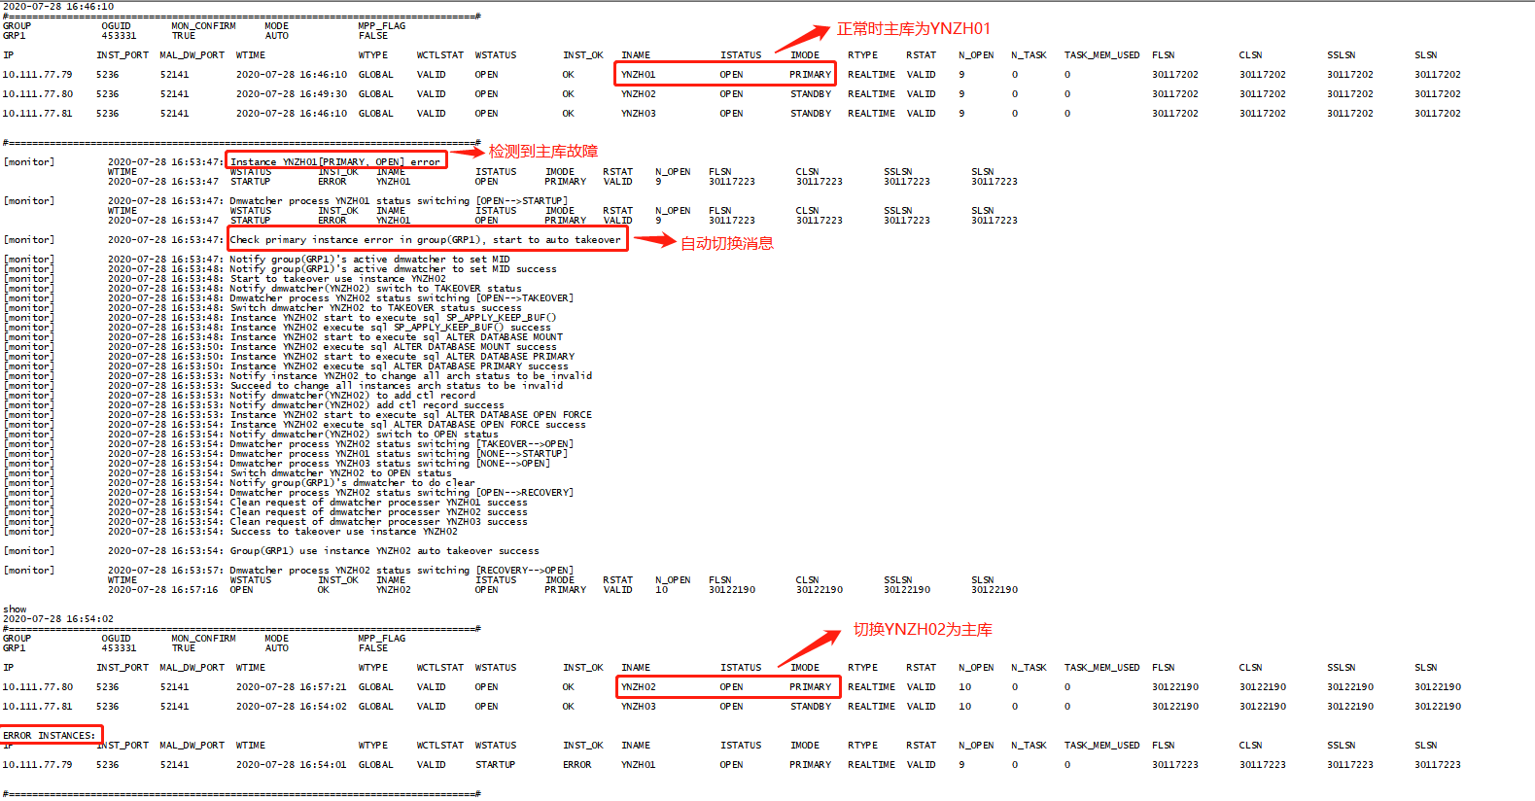The image size is (1535, 801).
Task: Select the YNZH03 instance name in the top status table
Action: 638,114
